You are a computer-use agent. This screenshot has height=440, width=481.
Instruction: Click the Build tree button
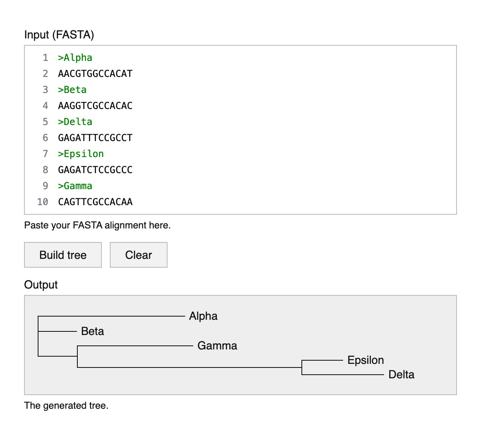coord(63,255)
